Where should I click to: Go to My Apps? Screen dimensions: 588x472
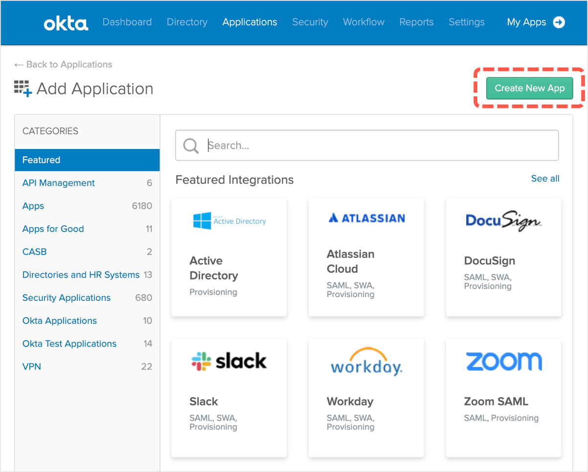coord(526,22)
